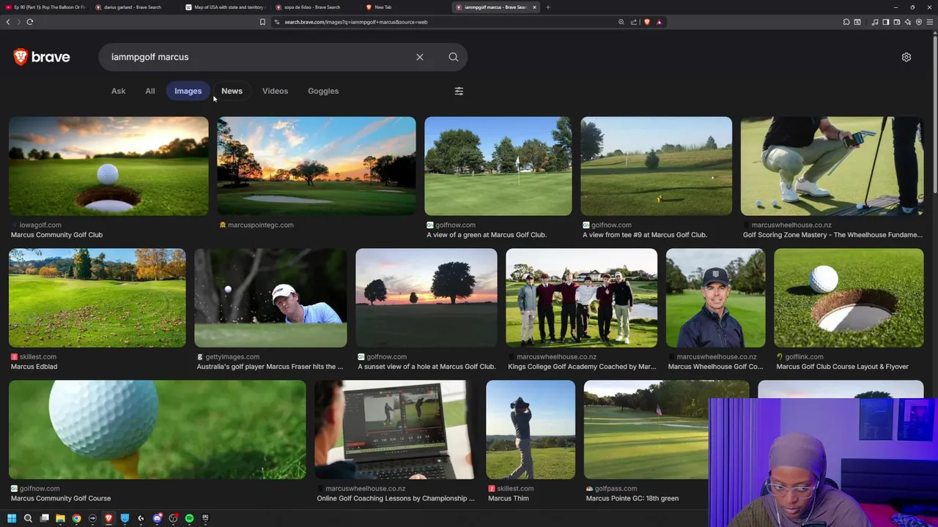
Task: Open Brave Shields lion icon
Action: [x=646, y=22]
